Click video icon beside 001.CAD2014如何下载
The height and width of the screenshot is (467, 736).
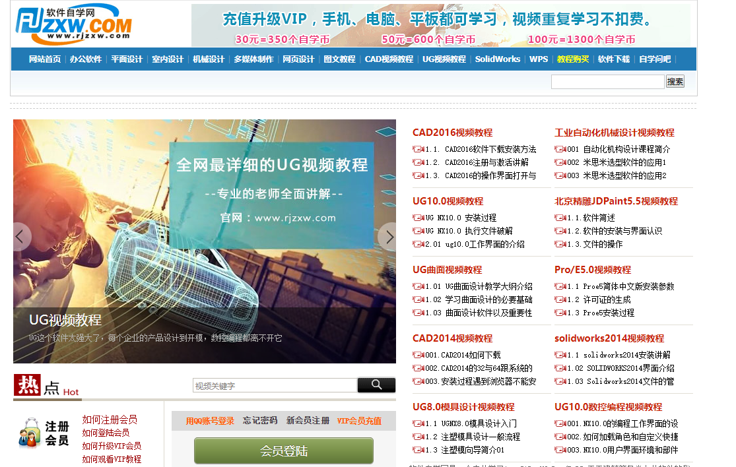point(418,355)
